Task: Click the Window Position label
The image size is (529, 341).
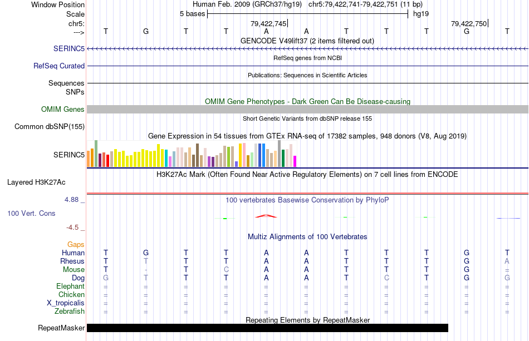Action: (58, 4)
